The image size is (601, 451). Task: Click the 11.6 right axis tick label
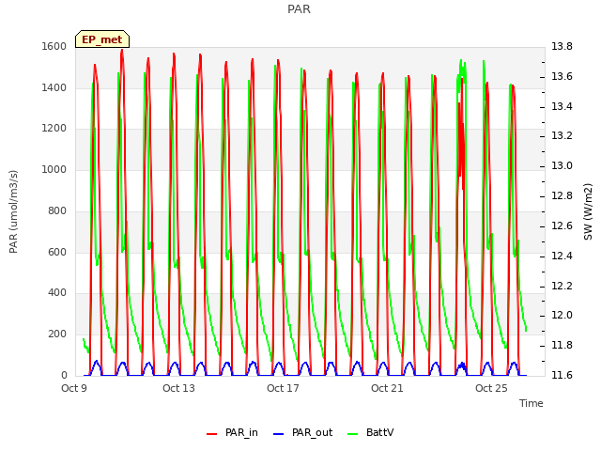tap(562, 375)
